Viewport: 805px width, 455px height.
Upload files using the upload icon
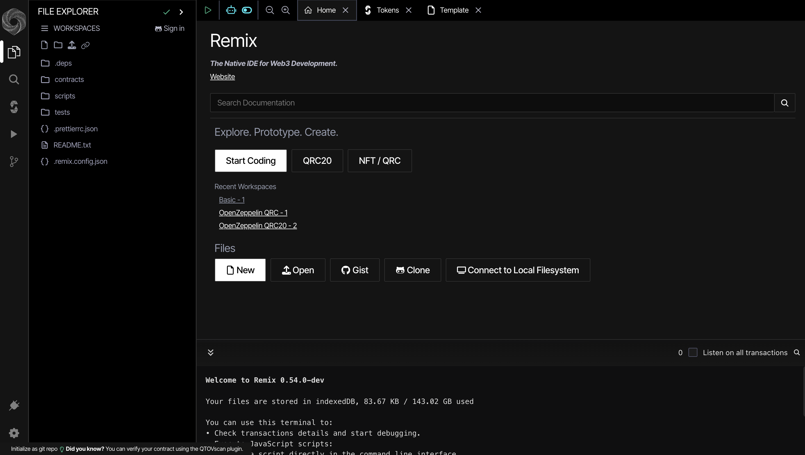tap(72, 45)
